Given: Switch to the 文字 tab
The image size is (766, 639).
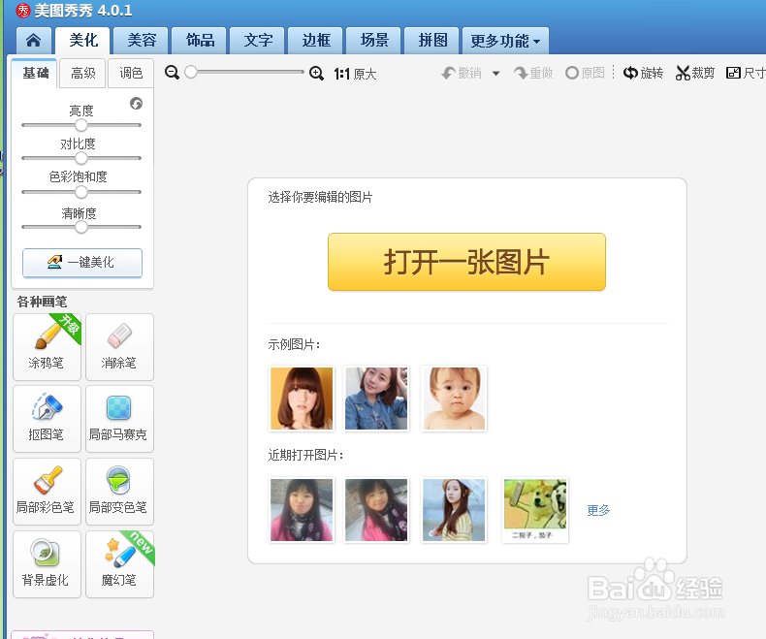Looking at the screenshot, I should click(258, 40).
